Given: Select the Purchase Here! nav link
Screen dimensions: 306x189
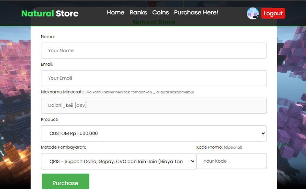Looking at the screenshot, I should [x=196, y=12].
